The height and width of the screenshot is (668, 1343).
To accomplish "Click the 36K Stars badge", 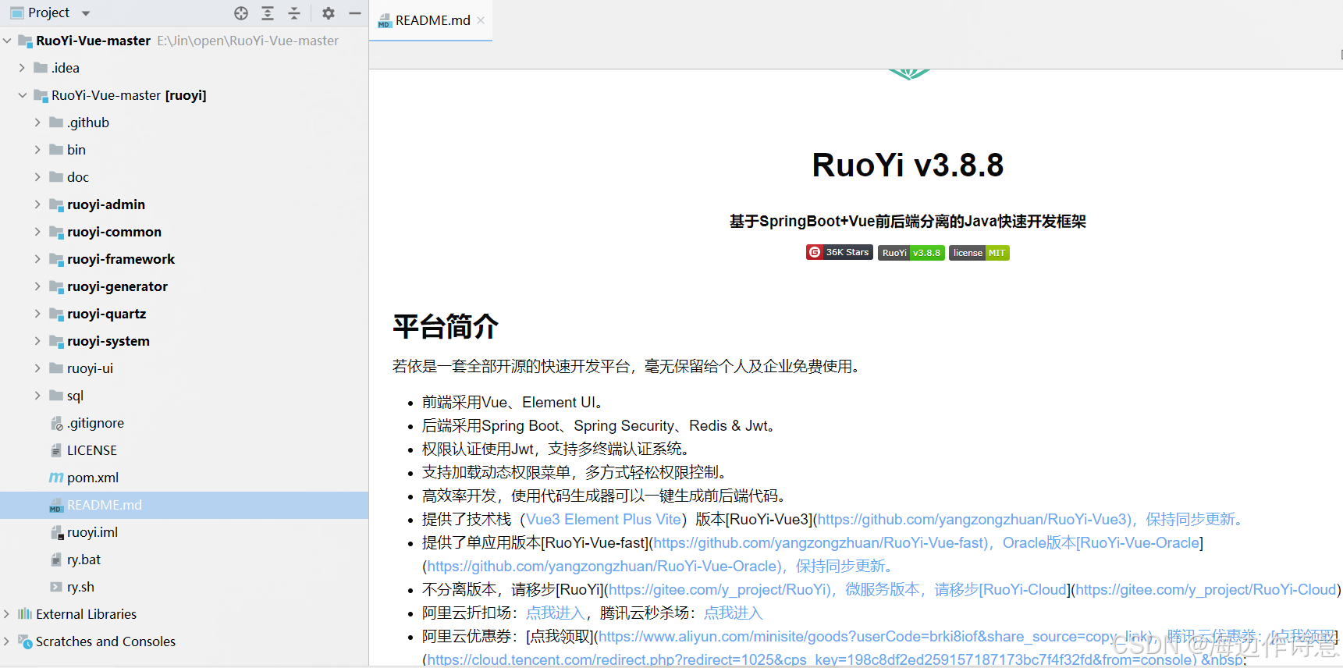I will [840, 253].
